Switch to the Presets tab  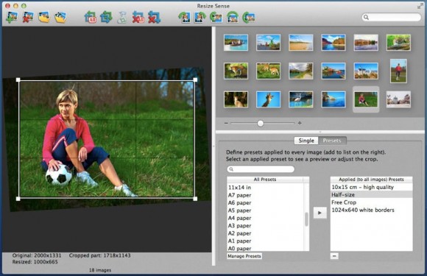(332, 141)
